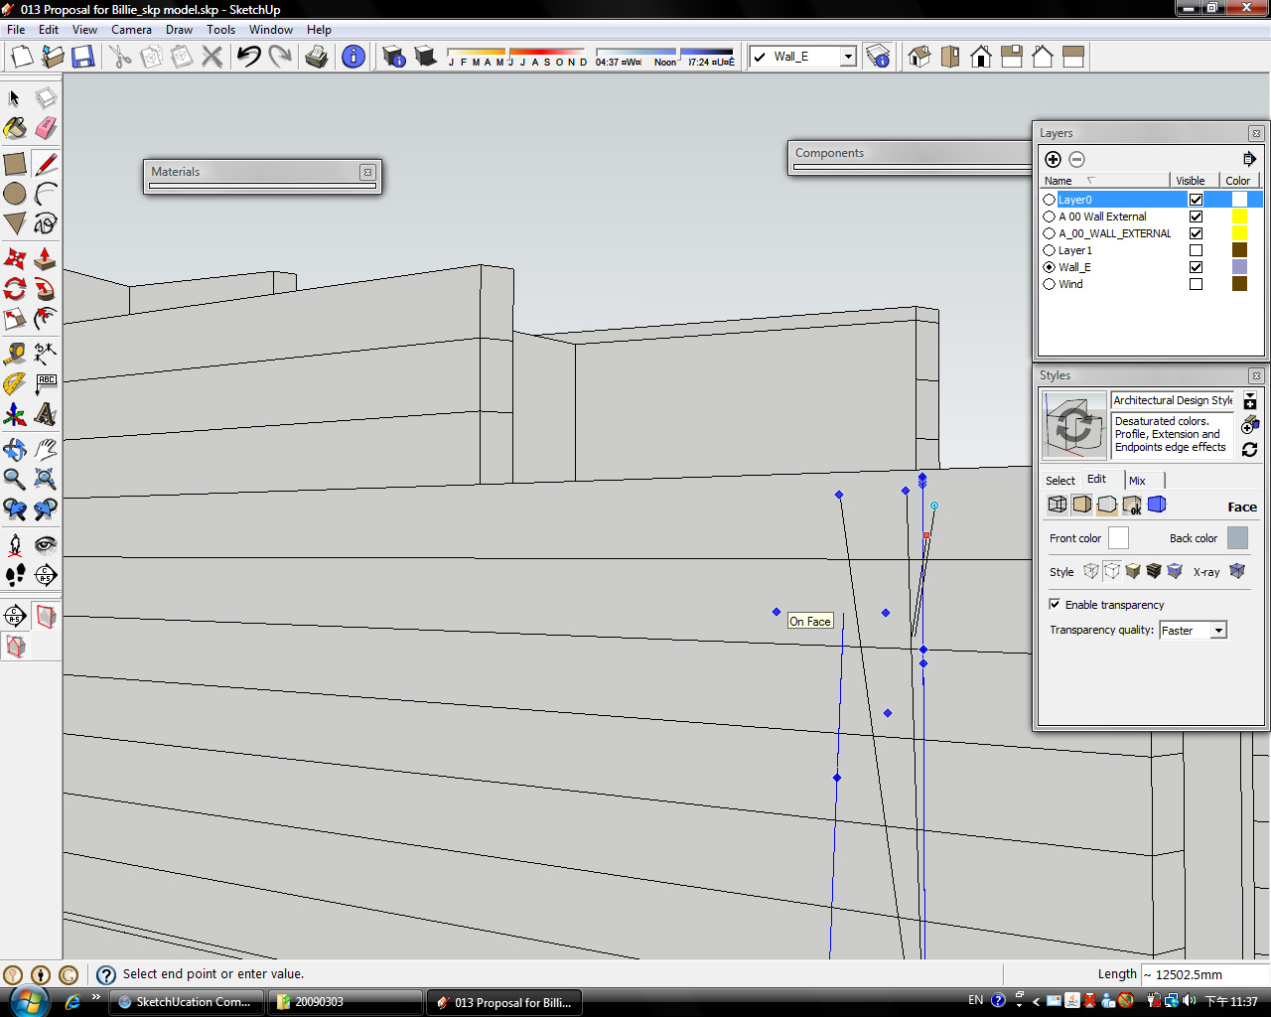Click the Undo arrow in toolbar
The height and width of the screenshot is (1017, 1271).
coord(248,57)
